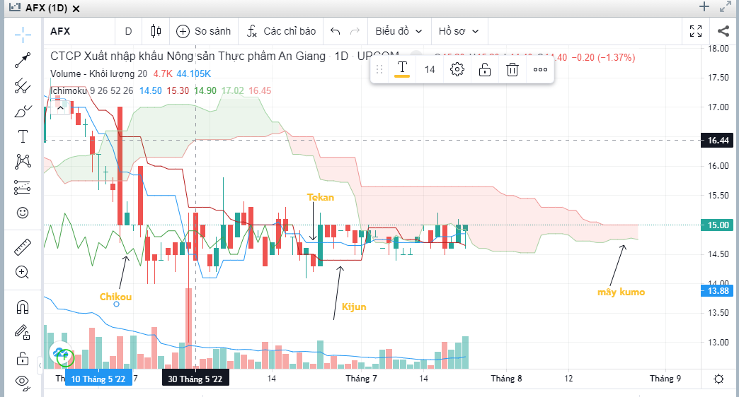739x397 pixels.
Task: Click the 15.00 current price label
Action: [x=718, y=225]
